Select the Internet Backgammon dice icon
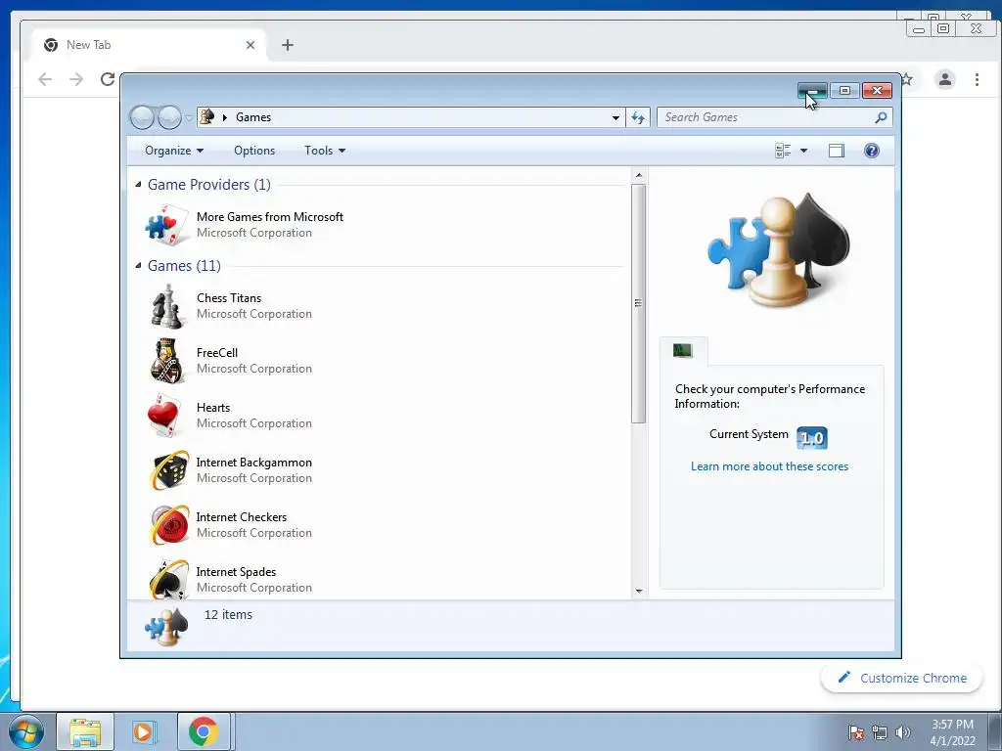 168,470
